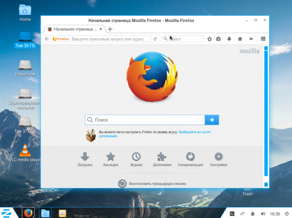Open Закладки from the start page
Image resolution: width=292 pixels, height=218 pixels.
[110, 159]
